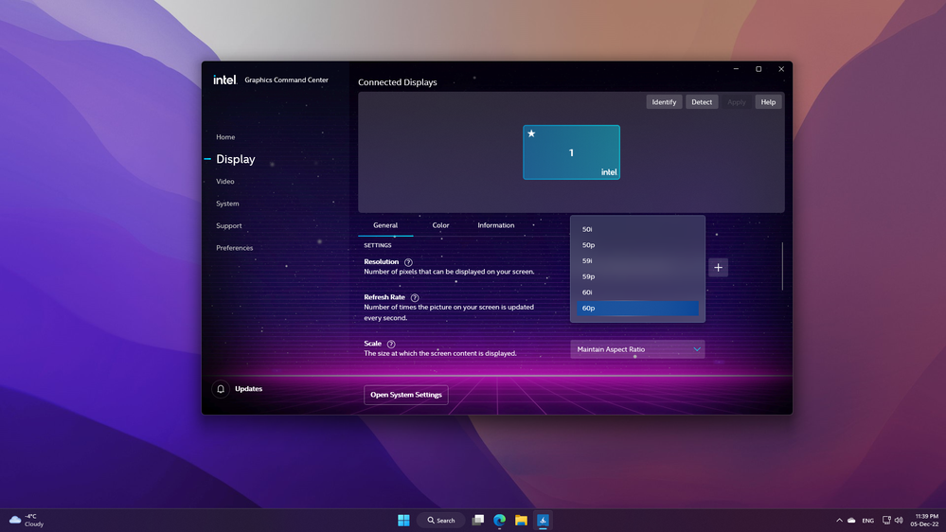Click the plus button to add custom resolution

pos(718,267)
